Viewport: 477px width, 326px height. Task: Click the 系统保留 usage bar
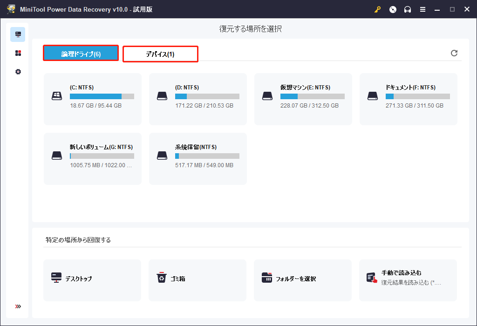pyautogui.click(x=207, y=156)
